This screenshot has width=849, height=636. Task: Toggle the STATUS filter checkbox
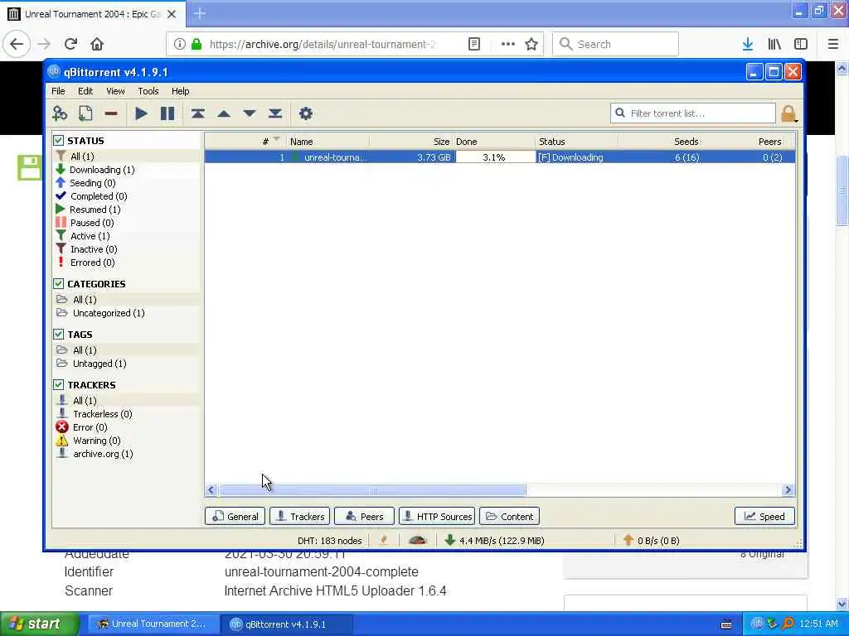[x=59, y=141]
